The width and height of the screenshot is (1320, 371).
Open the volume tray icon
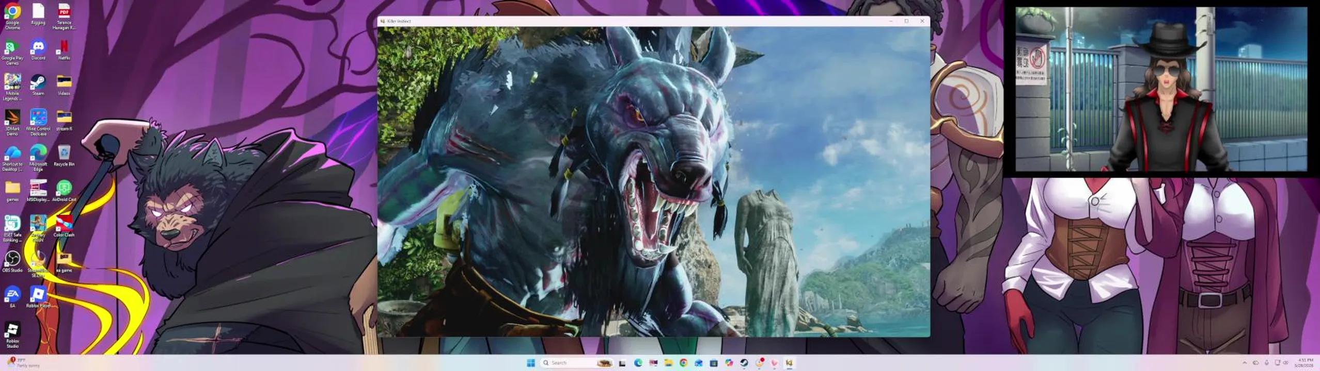pyautogui.click(x=1285, y=363)
